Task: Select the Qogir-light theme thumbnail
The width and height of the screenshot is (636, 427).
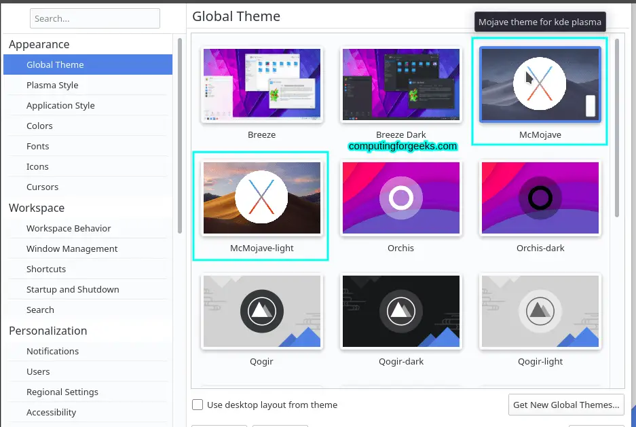Action: 540,311
